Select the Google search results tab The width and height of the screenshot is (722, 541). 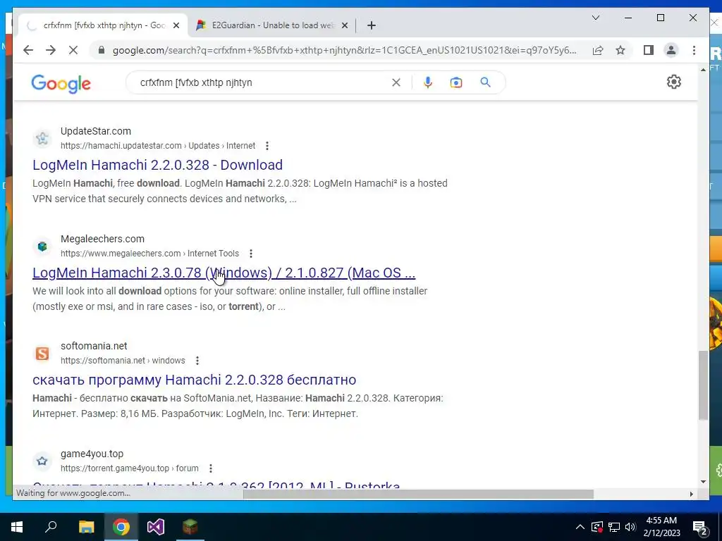coord(102,25)
